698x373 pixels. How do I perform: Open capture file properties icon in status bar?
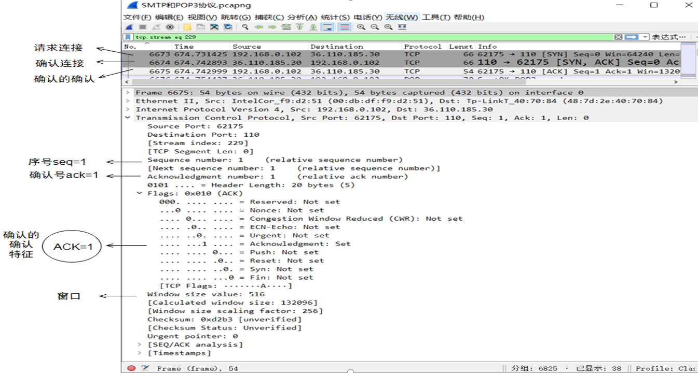(x=145, y=368)
